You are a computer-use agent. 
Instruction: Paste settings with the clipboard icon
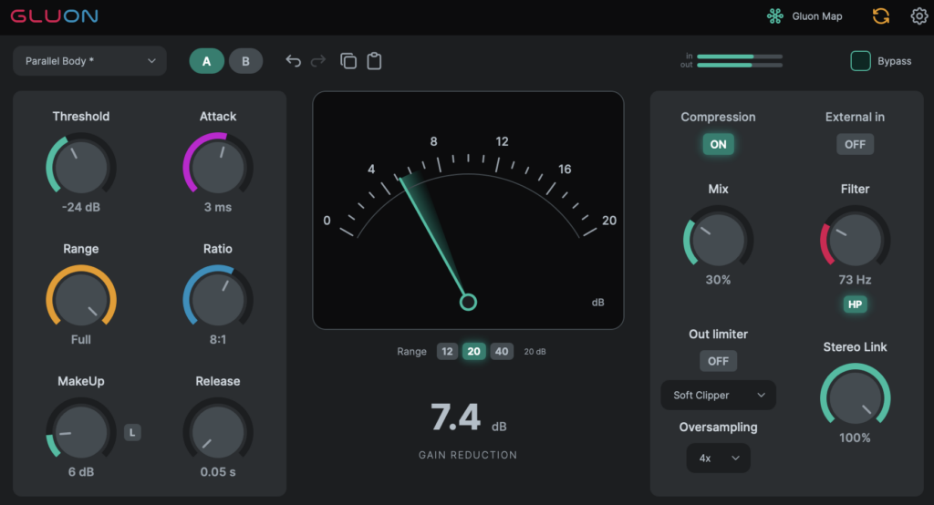click(x=374, y=61)
